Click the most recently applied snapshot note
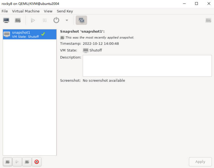214x168 pixels. click(x=100, y=38)
